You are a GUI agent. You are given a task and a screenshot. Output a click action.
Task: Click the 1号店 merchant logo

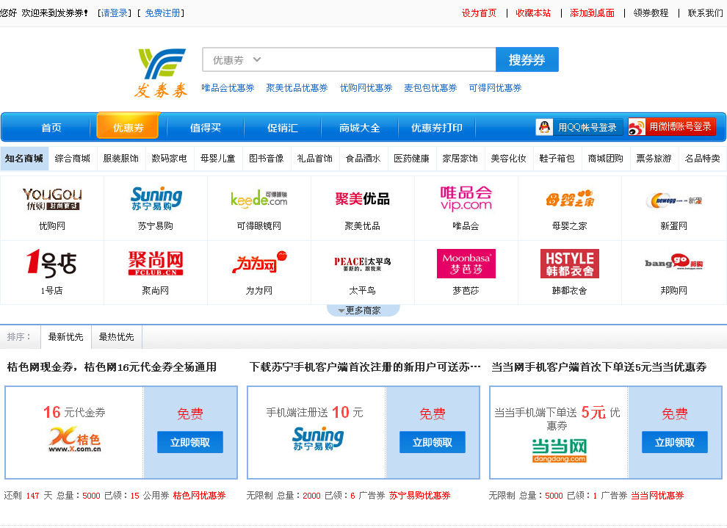click(52, 264)
